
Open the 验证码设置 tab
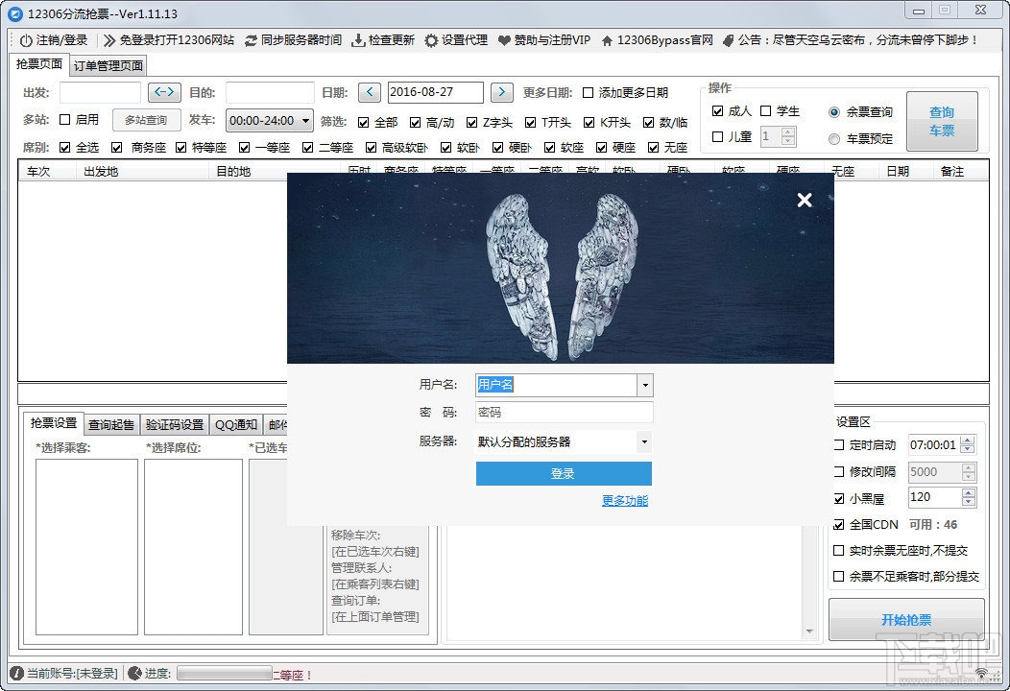click(175, 423)
